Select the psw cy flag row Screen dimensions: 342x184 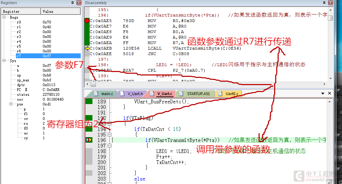point(41,138)
